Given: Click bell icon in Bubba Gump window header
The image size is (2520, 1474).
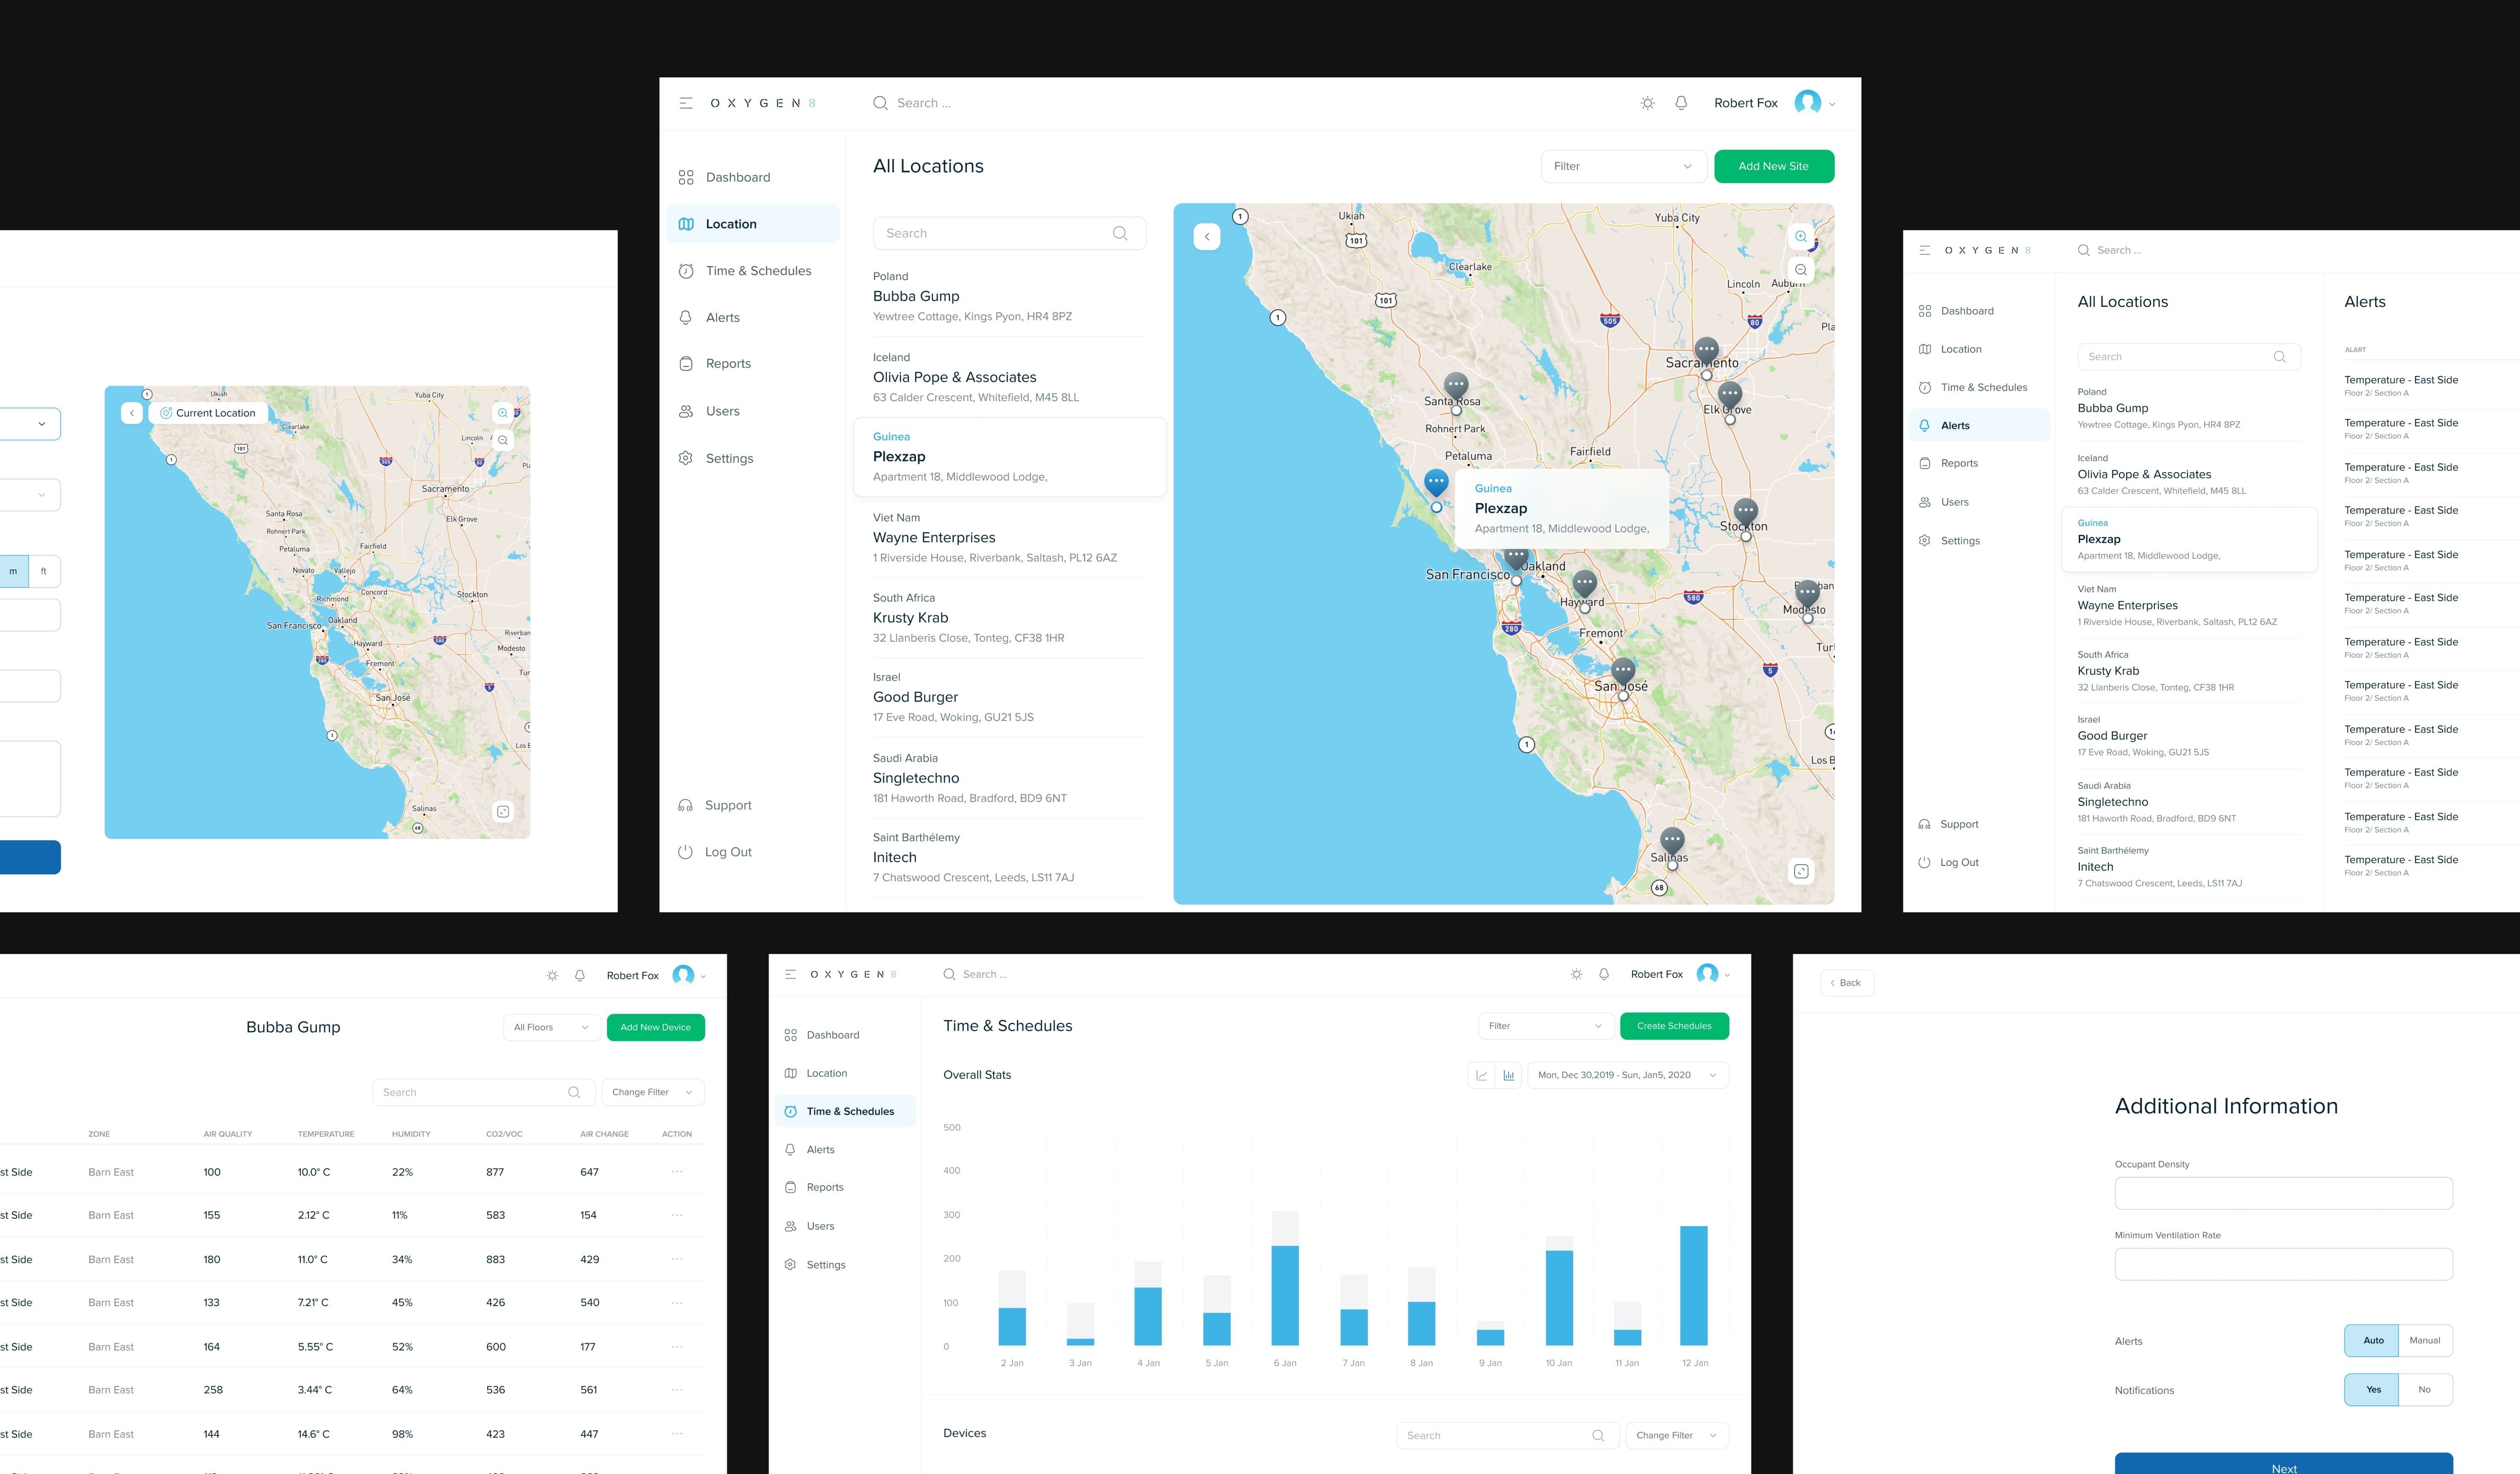Looking at the screenshot, I should (580, 975).
